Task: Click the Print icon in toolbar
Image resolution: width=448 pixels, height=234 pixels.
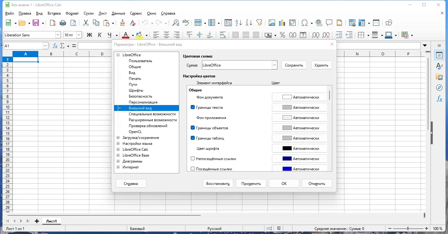Action: point(63,23)
